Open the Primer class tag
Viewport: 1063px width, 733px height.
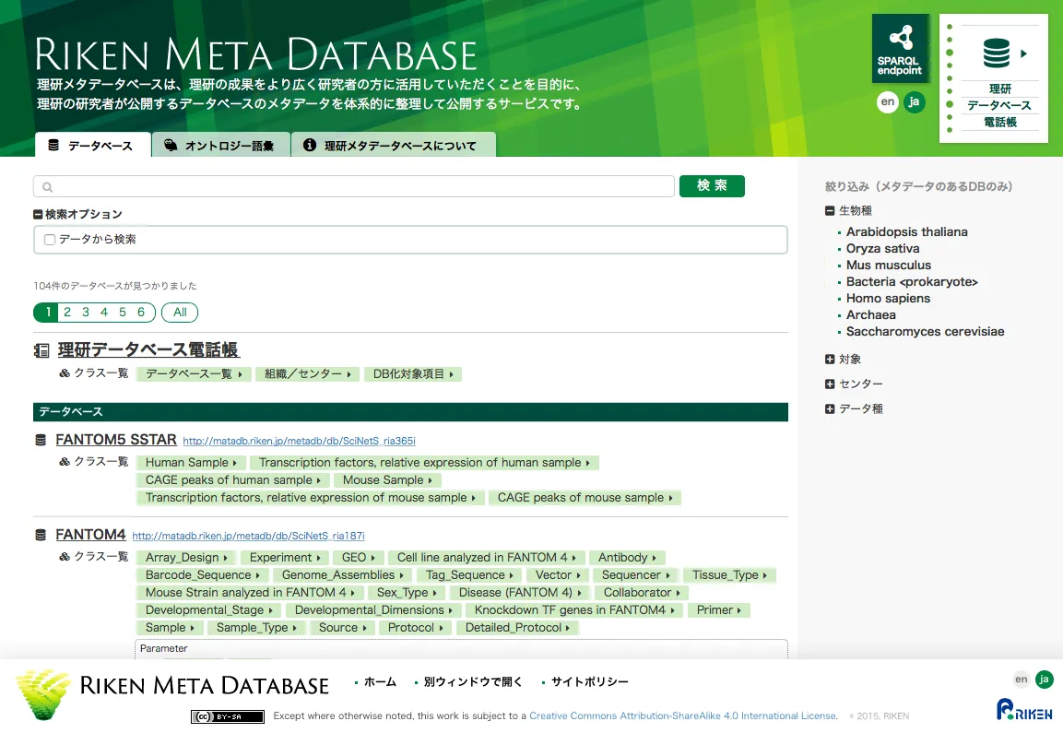point(718,610)
